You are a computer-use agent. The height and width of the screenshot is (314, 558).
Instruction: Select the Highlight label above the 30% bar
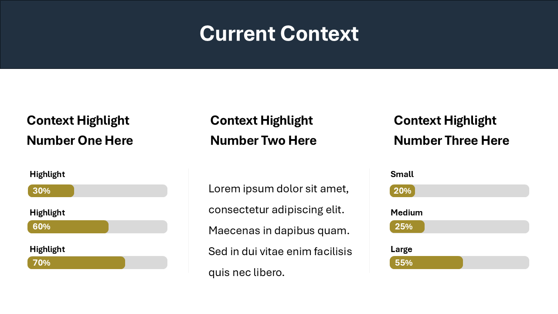[47, 174]
